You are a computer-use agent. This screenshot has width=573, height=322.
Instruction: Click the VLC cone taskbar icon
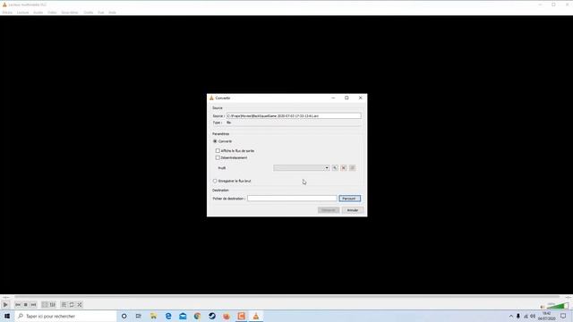[x=256, y=316]
